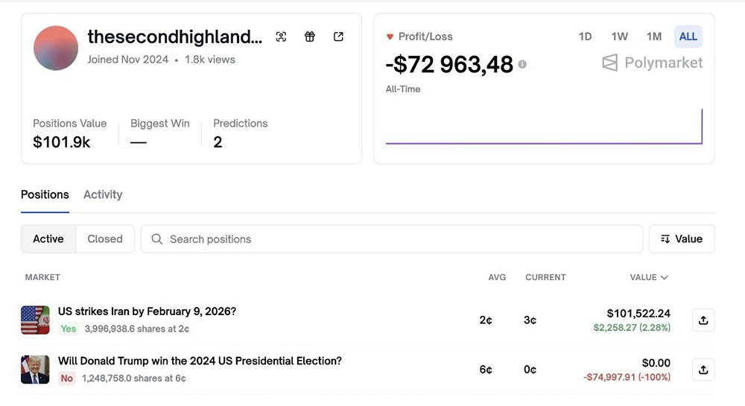This screenshot has height=406, width=745.
Task: Open Trump 2024 election market link
Action: click(200, 361)
